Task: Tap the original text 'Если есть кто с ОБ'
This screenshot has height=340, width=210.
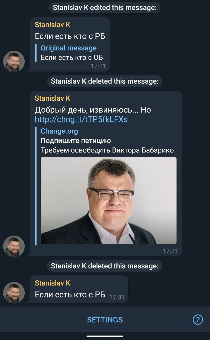Action: pyautogui.click(x=72, y=57)
